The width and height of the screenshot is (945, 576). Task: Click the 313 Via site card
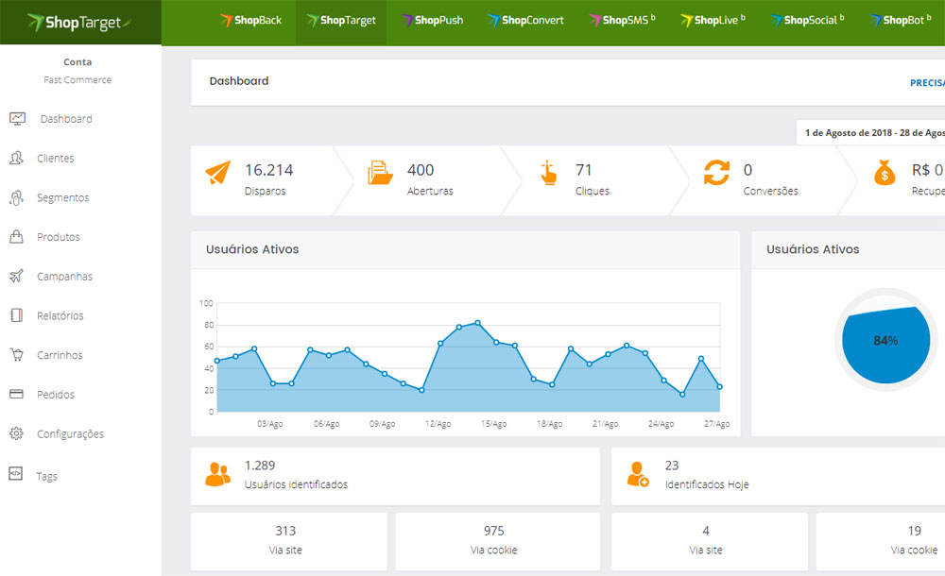click(288, 541)
